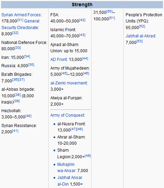Open citation [48] for al-Nusra Front

(x=80, y=129)
